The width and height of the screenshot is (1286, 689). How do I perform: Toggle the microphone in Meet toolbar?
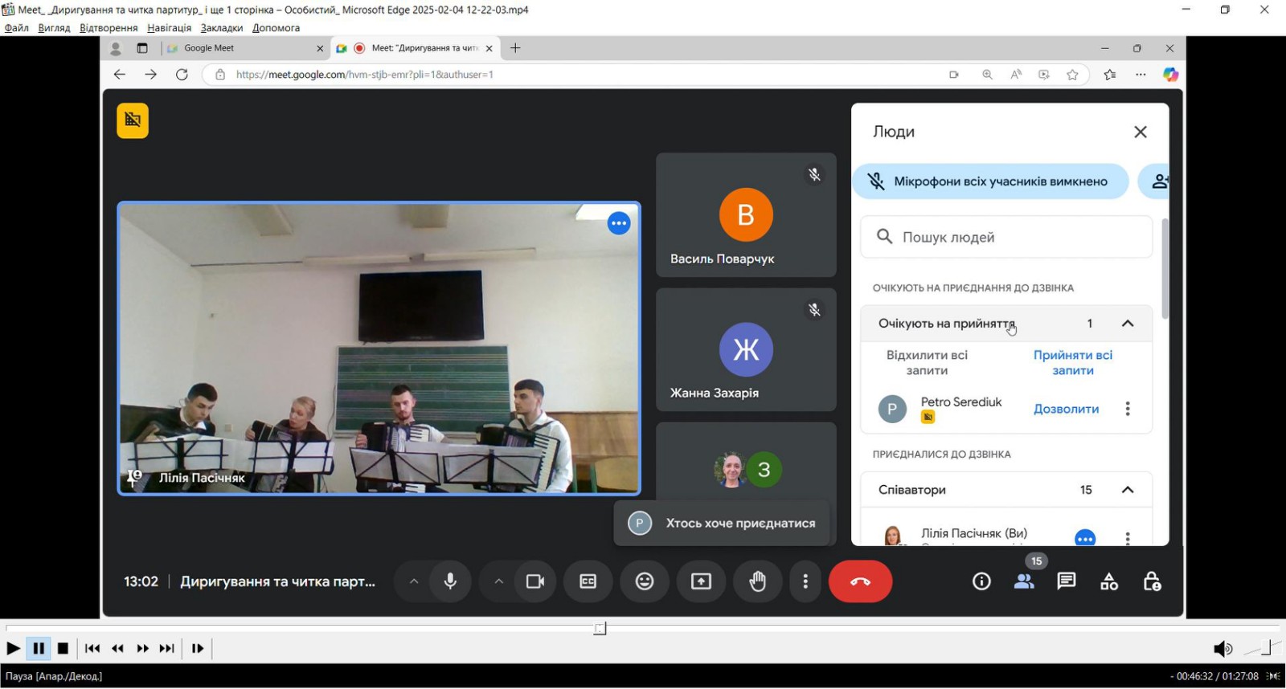[451, 581]
